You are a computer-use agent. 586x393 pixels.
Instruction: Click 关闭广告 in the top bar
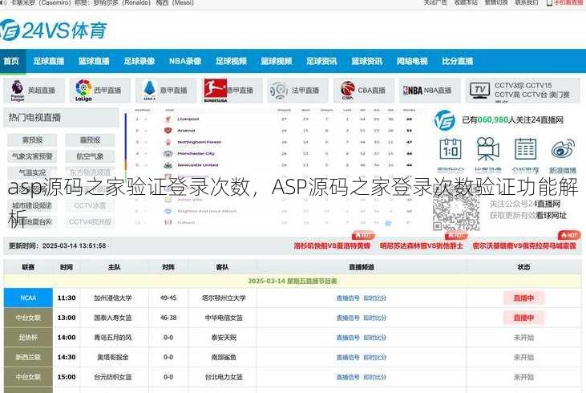pos(435,2)
